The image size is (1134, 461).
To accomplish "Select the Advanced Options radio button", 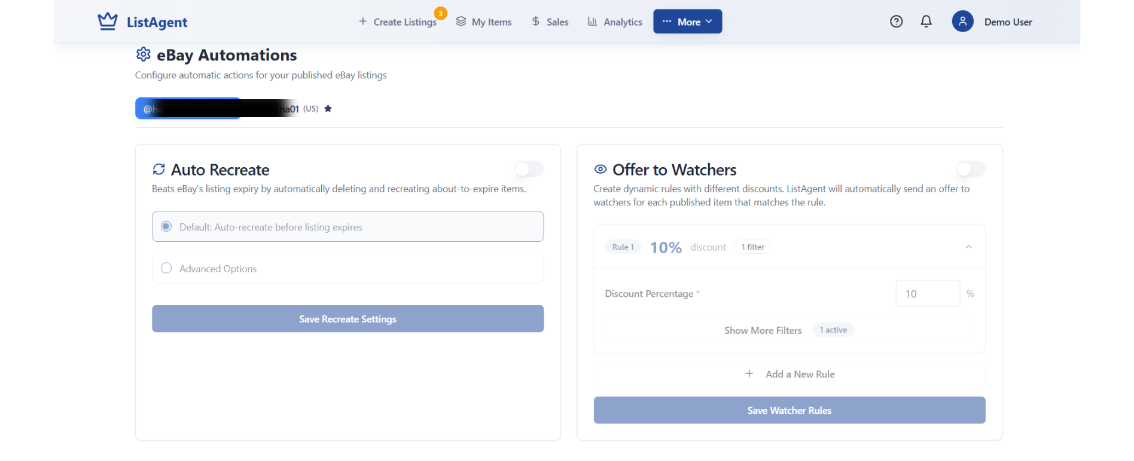I will (166, 268).
